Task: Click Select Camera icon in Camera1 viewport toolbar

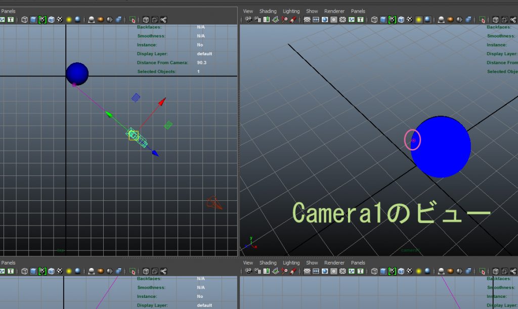Action: coord(248,20)
